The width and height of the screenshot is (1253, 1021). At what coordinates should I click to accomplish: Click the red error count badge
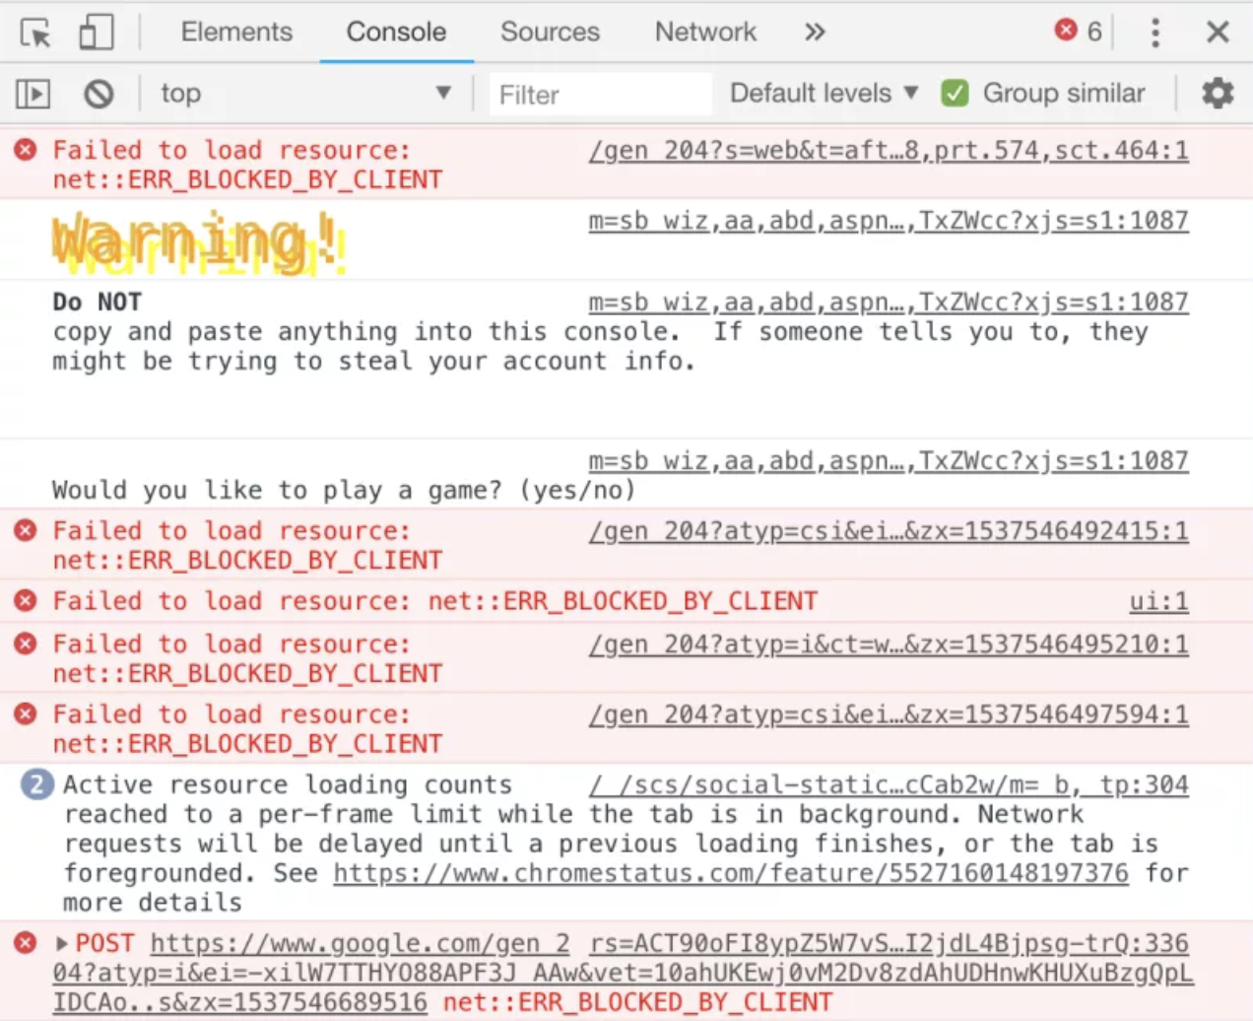click(x=1079, y=32)
